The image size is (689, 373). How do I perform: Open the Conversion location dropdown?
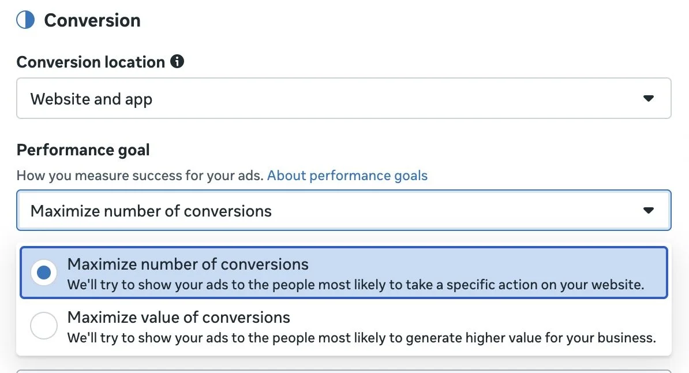click(x=344, y=98)
